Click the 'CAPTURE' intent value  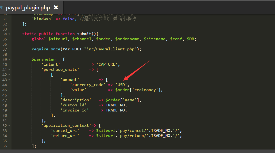(107, 64)
